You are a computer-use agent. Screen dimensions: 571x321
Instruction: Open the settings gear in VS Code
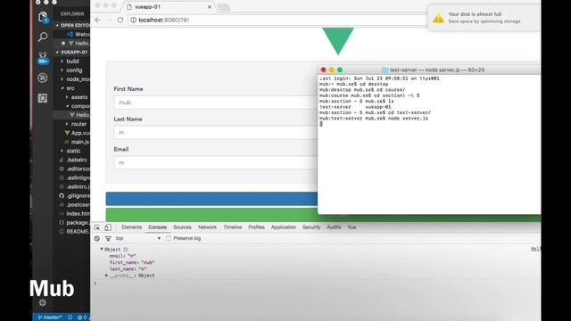coord(43,303)
